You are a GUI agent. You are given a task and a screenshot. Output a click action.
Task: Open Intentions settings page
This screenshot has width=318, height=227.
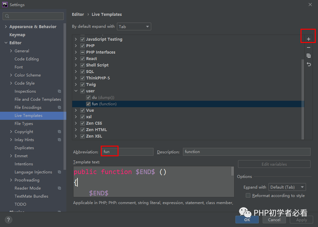(24, 164)
